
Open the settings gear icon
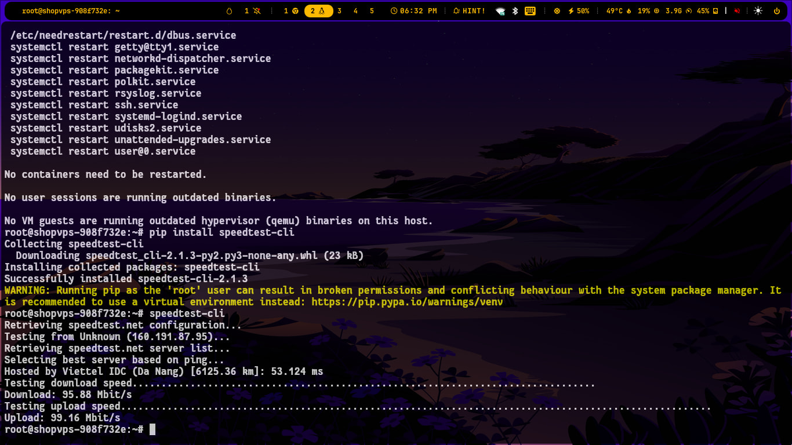click(x=557, y=11)
